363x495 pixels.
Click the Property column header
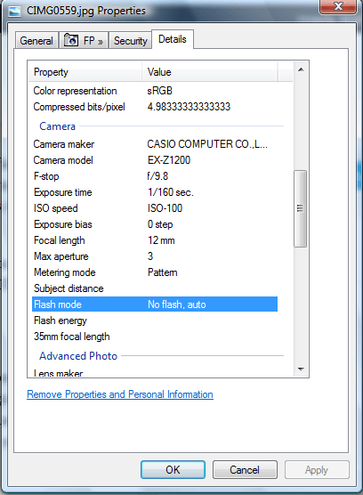[x=85, y=72]
